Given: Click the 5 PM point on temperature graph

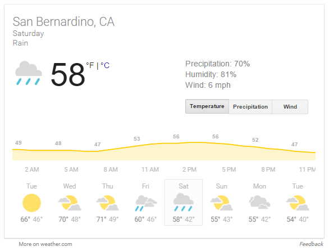Looking at the screenshot, I should [x=229, y=144].
